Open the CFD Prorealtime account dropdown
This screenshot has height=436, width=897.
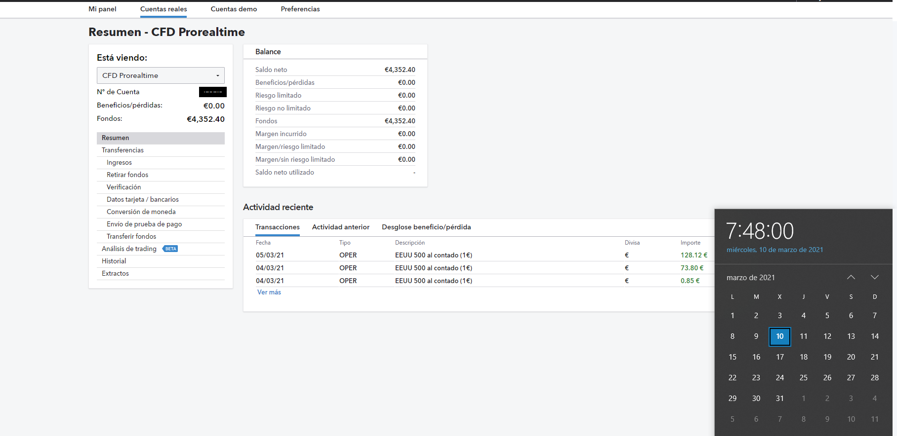(x=161, y=75)
